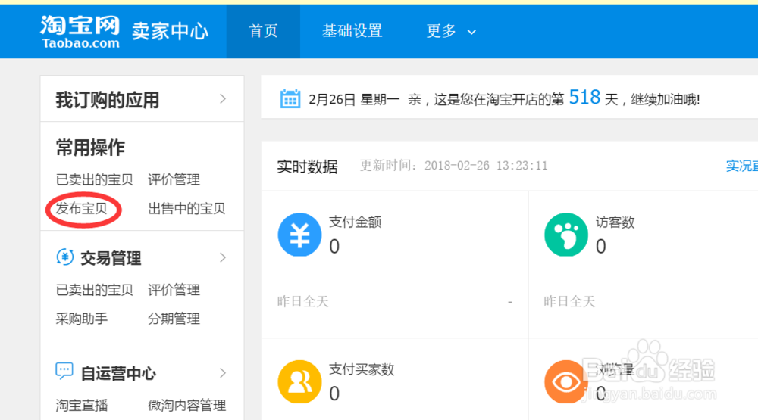This screenshot has height=420, width=758.
Task: Open 出售中的宝贝 under 常用操作
Action: (186, 209)
